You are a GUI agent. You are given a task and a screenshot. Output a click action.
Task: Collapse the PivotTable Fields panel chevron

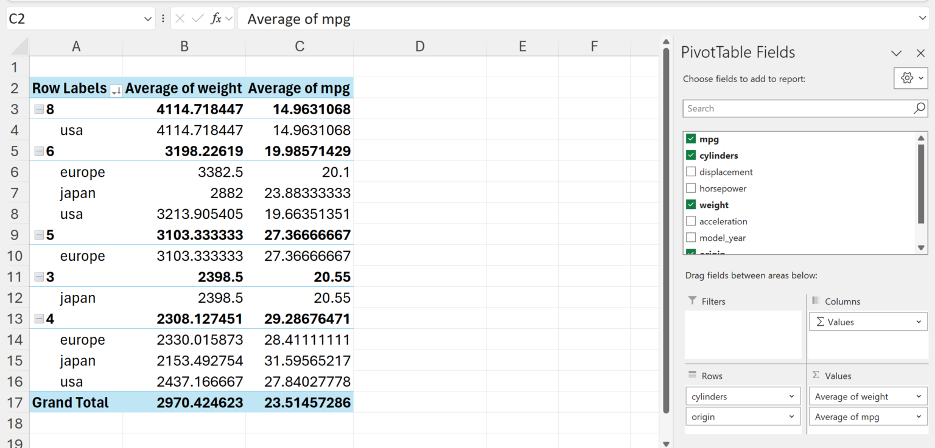(897, 53)
